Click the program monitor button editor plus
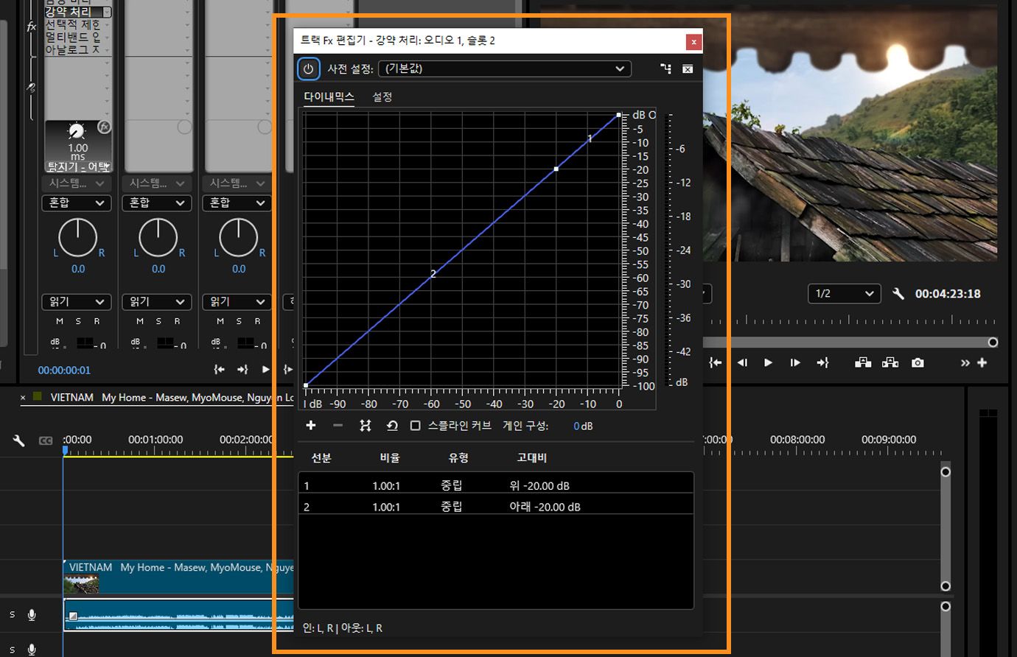This screenshot has width=1017, height=657. point(982,362)
